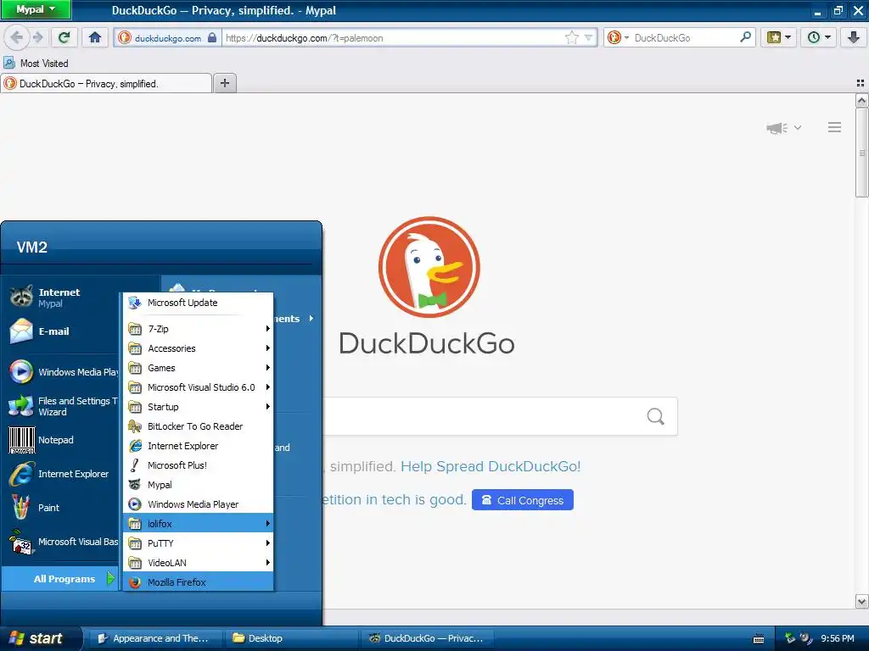
Task: Expand the PuTTY program folder
Action: coord(199,543)
